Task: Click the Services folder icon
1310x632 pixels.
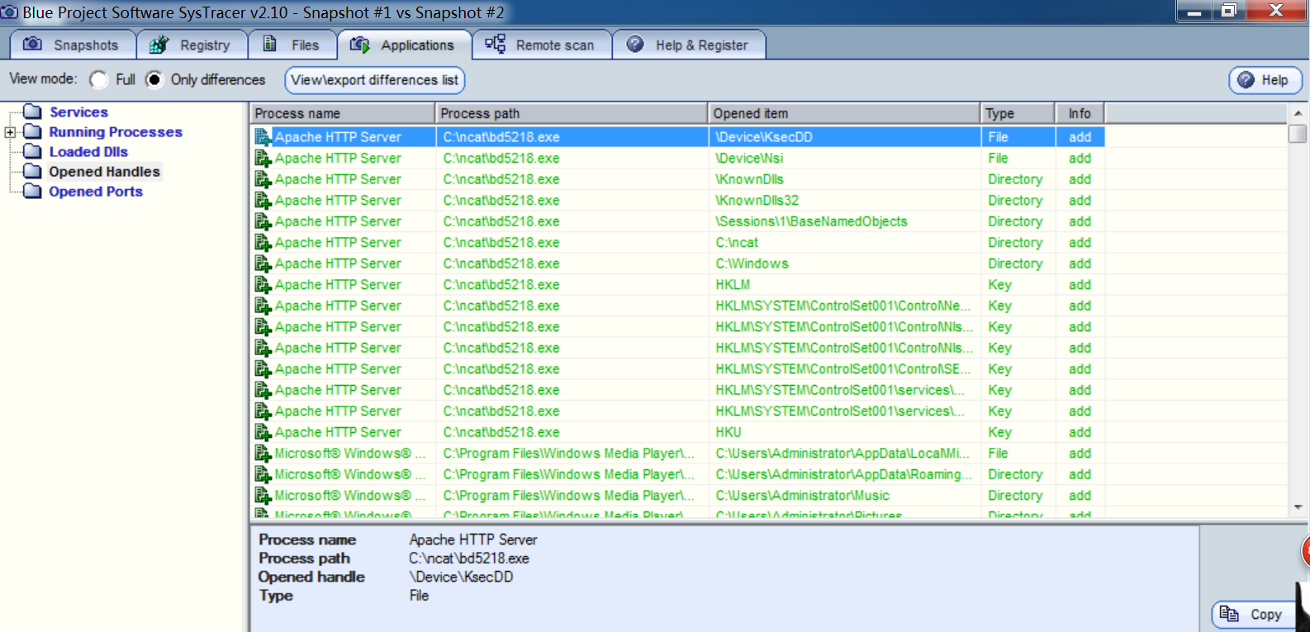Action: (x=33, y=112)
